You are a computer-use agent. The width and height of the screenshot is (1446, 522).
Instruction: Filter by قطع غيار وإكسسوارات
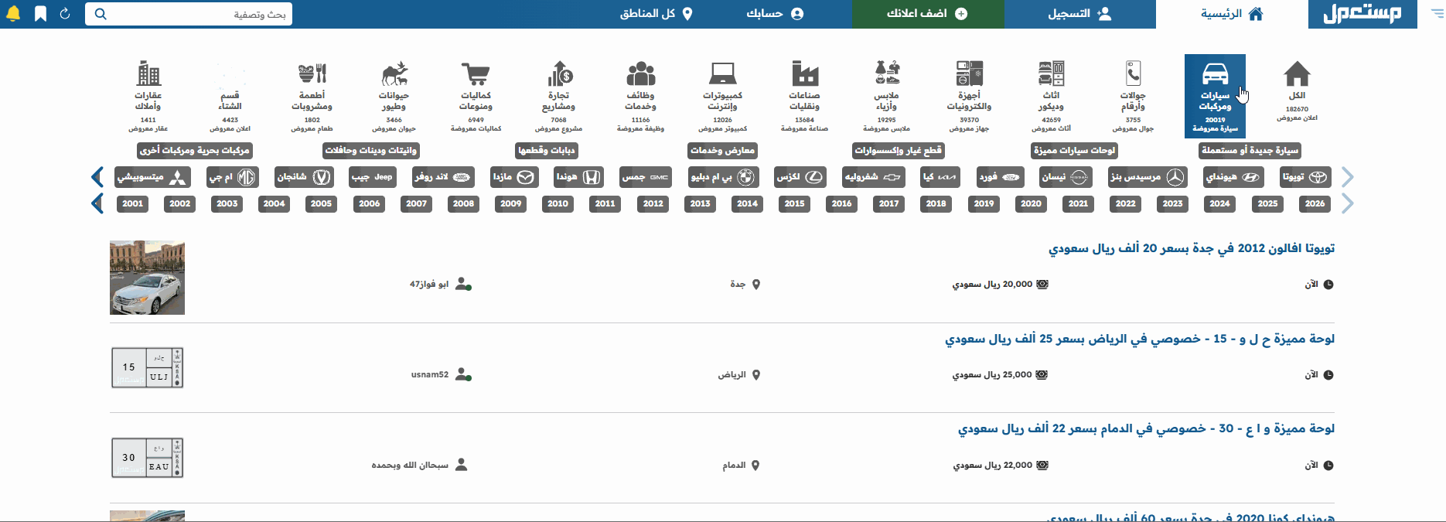pos(899,151)
